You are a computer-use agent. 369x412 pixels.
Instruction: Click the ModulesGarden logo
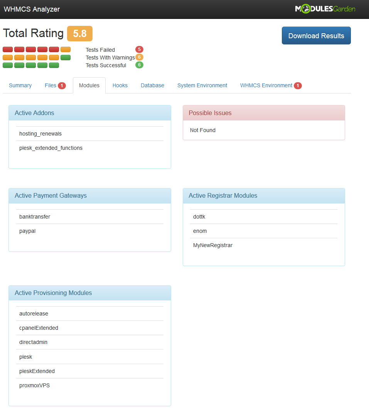pos(325,9)
